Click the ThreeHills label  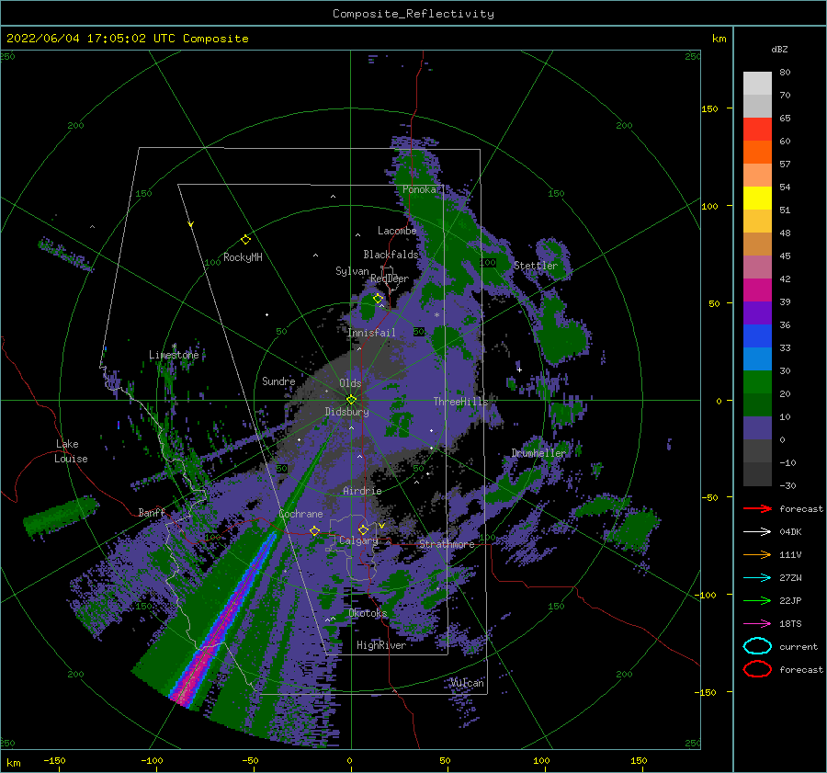coord(461,402)
